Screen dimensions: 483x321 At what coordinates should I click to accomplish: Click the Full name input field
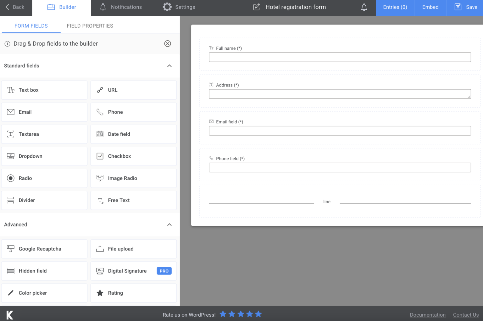[x=340, y=57]
